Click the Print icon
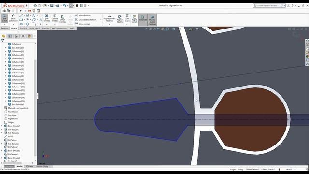Screen dimensions: 309x174 (58, 6)
